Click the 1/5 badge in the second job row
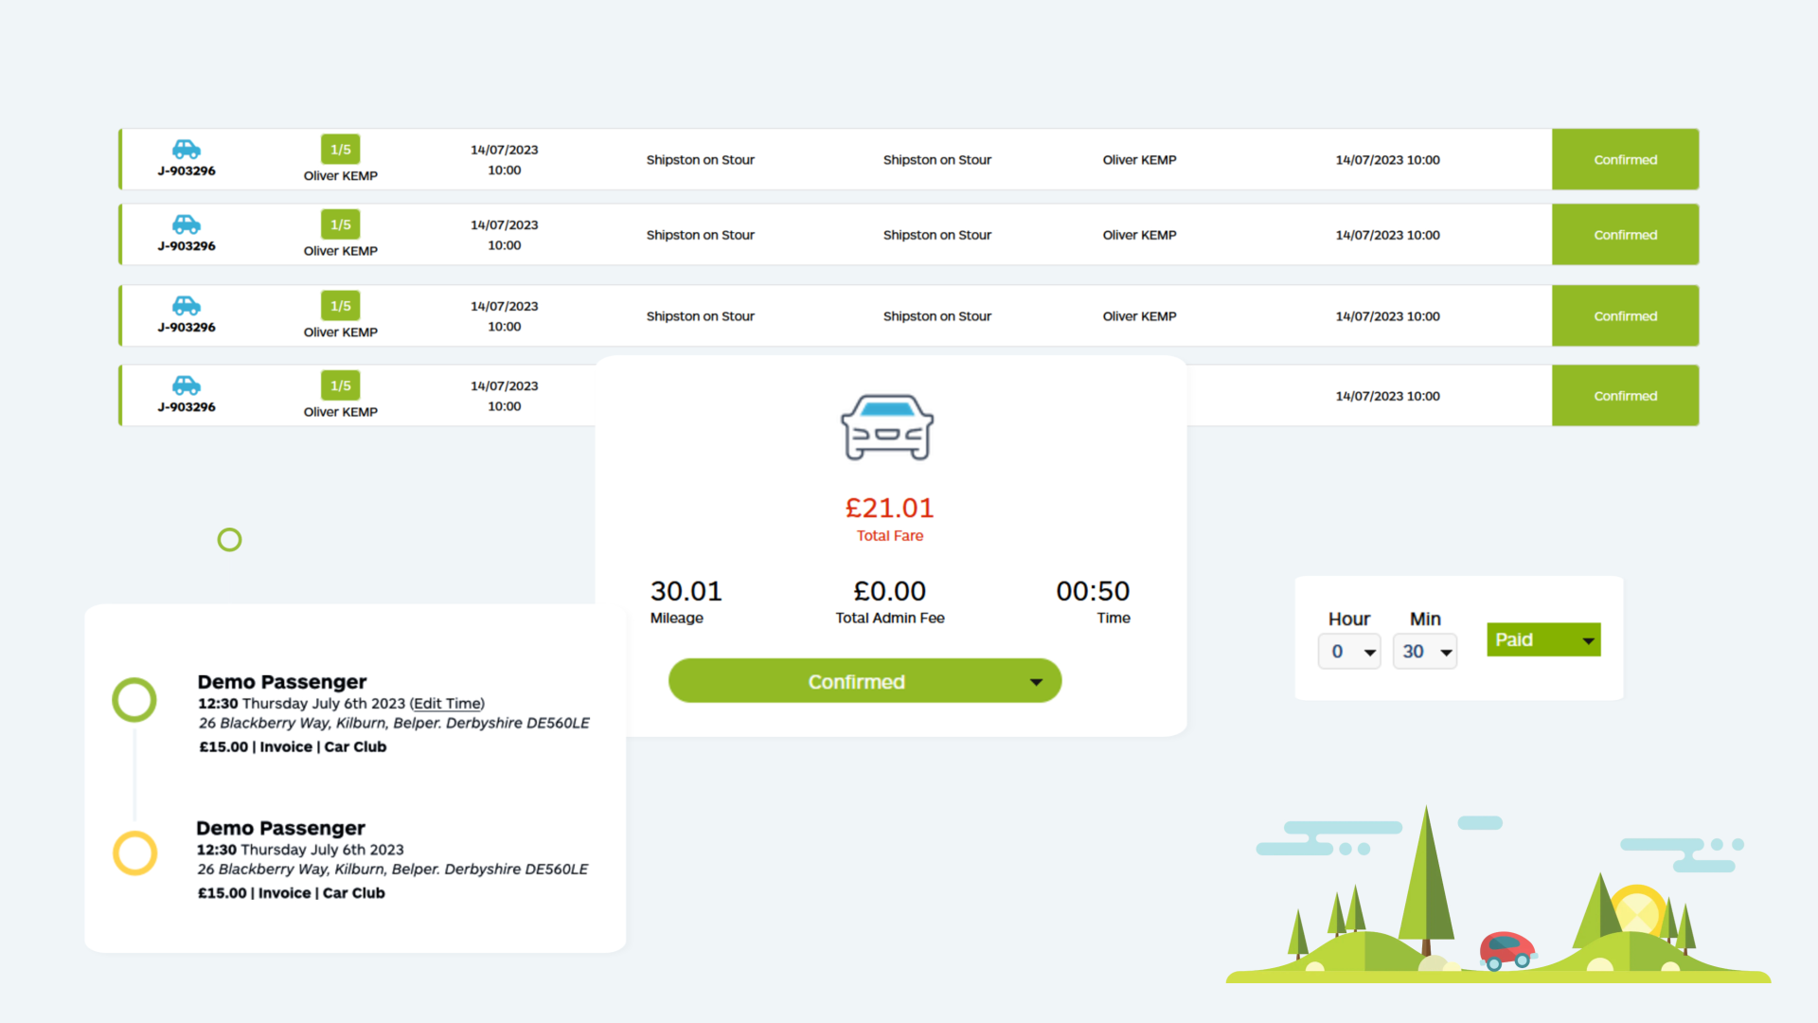Image resolution: width=1818 pixels, height=1023 pixels. coord(341,224)
